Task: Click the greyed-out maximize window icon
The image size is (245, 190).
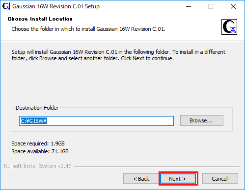Action: click(211, 6)
